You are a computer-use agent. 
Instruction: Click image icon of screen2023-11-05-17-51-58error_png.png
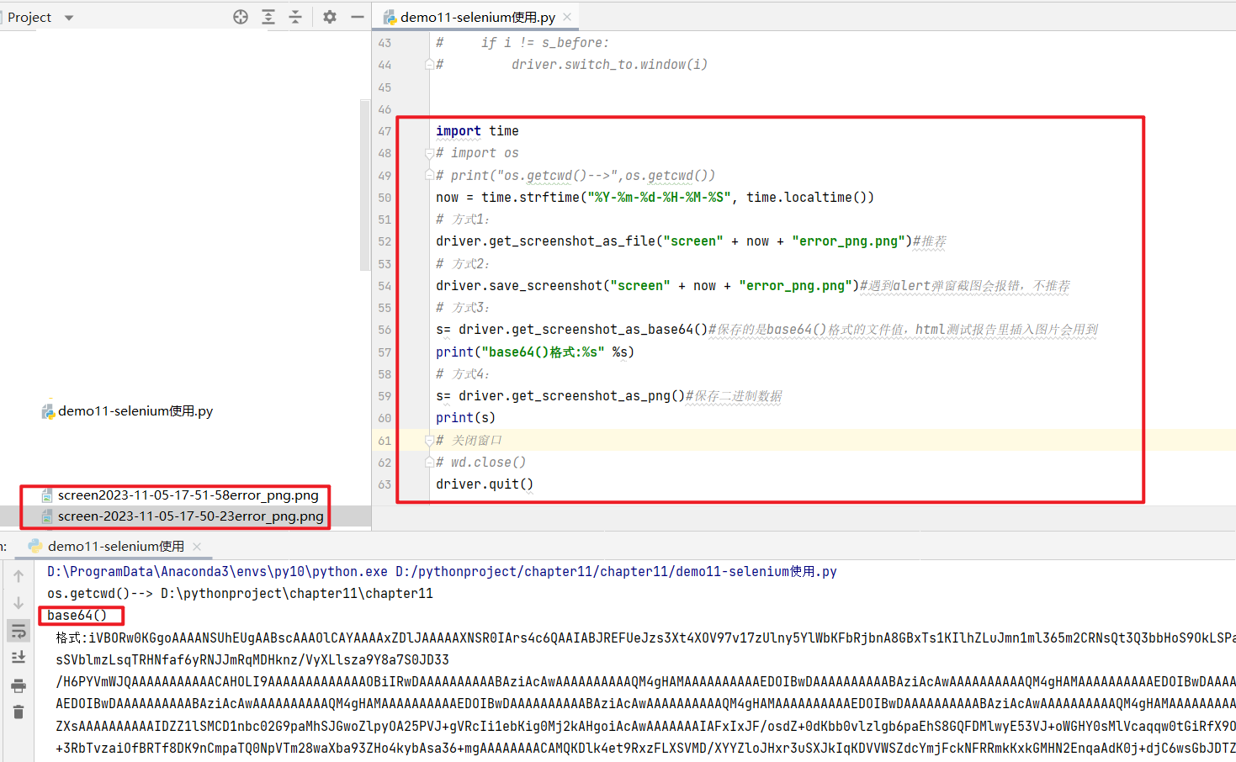pyautogui.click(x=48, y=495)
